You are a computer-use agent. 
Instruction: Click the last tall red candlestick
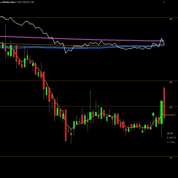pos(164,103)
